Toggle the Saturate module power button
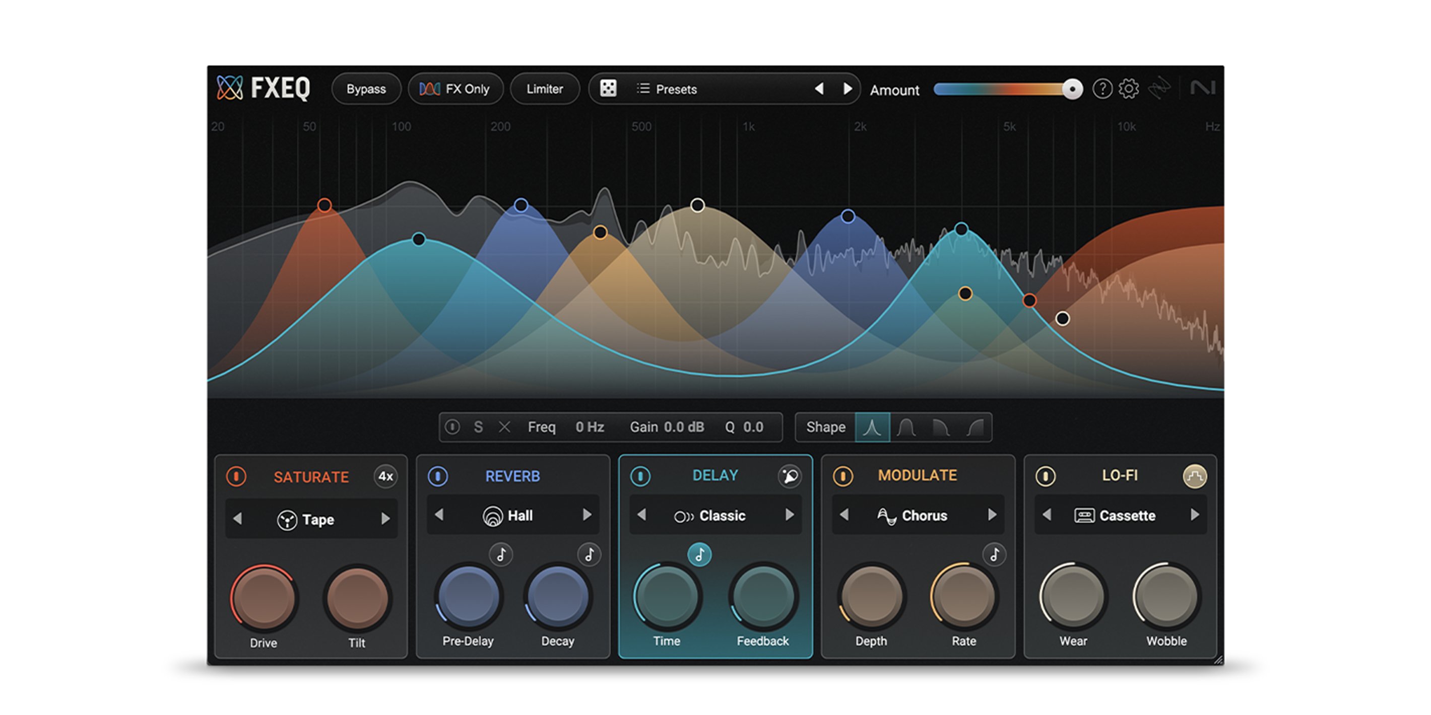Image resolution: width=1431 pixels, height=715 pixels. 236,476
